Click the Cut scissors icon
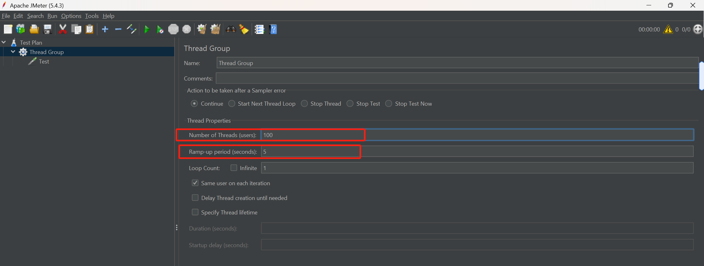The height and width of the screenshot is (266, 704). click(x=63, y=29)
